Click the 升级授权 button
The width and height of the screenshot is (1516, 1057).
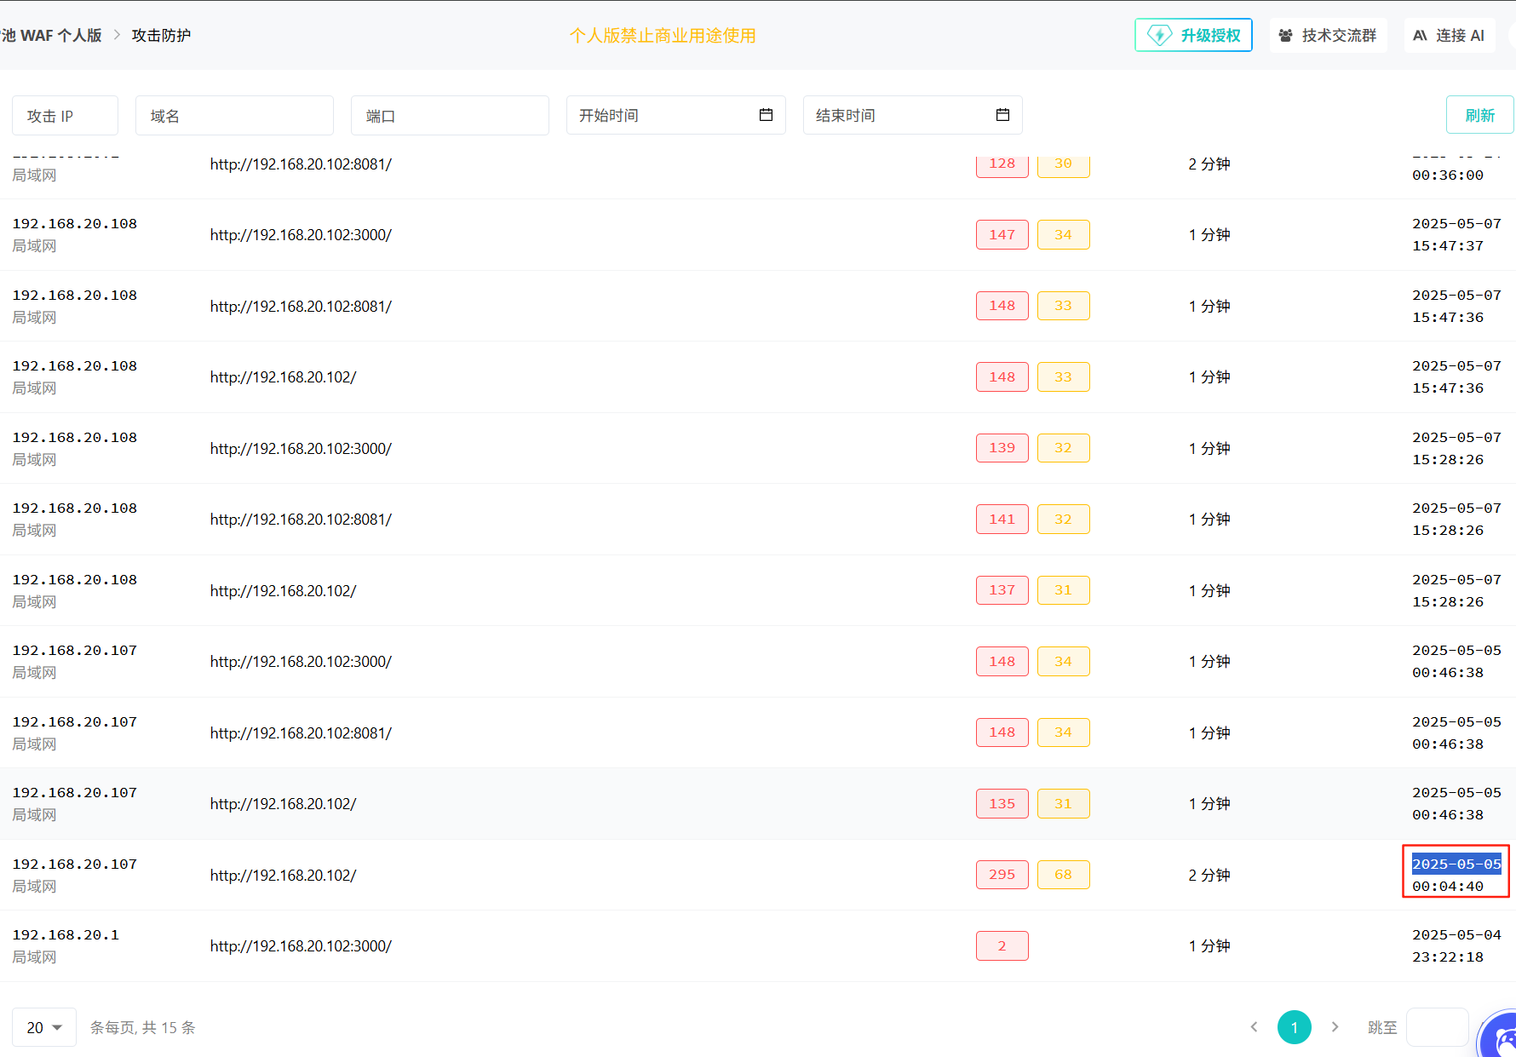click(x=1193, y=35)
